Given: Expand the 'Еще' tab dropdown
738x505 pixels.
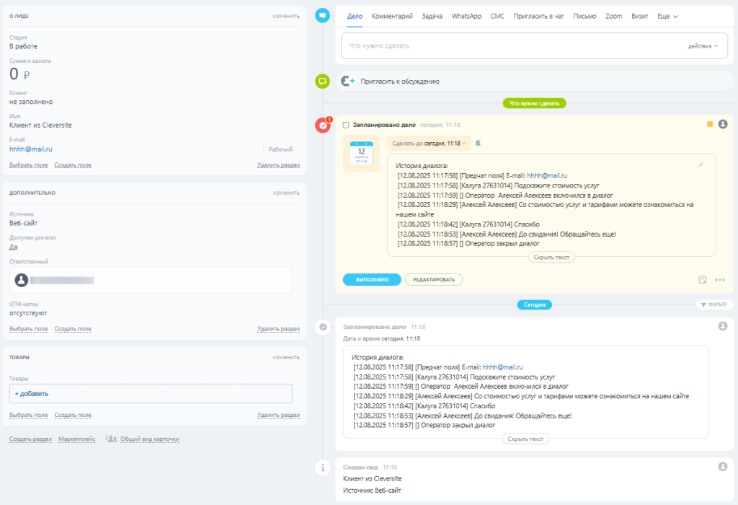Looking at the screenshot, I should (x=667, y=16).
